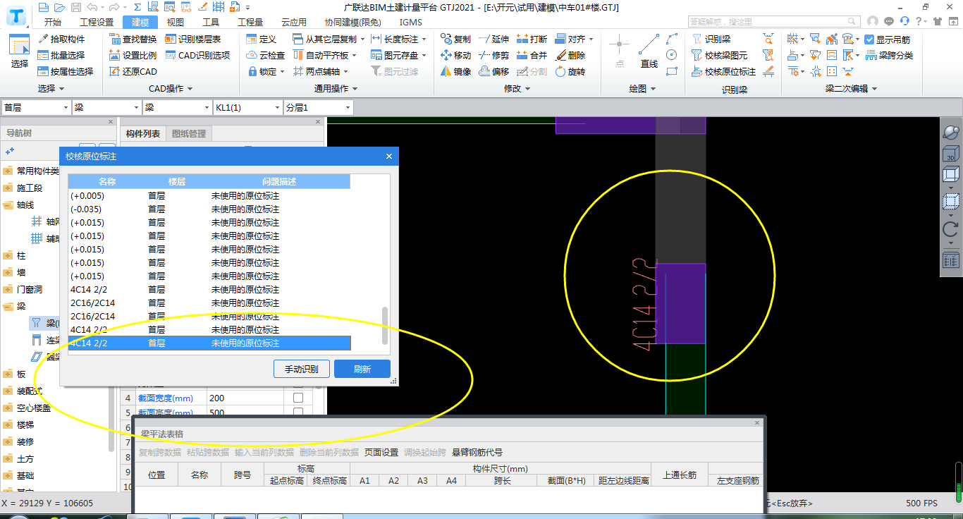Select the 合并 merge tool

click(x=532, y=55)
